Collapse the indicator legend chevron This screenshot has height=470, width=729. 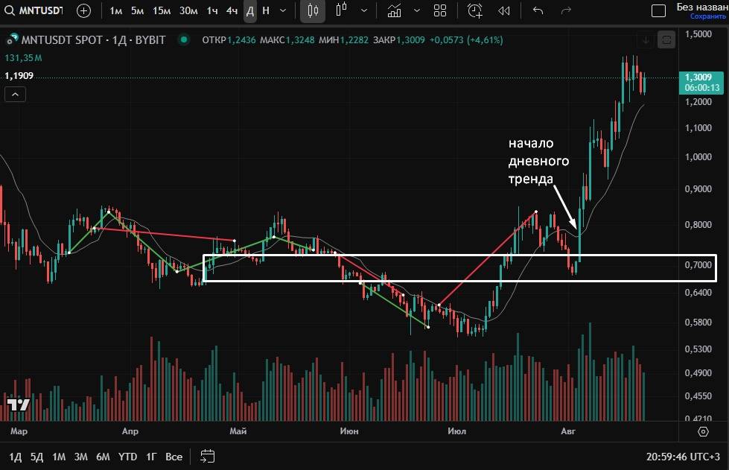click(x=15, y=94)
